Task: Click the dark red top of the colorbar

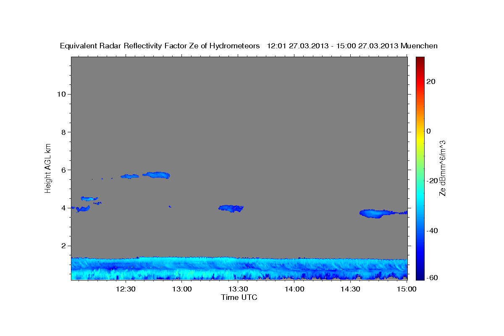Action: point(420,60)
